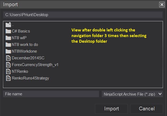Screen dimensions: 167x116
Task: Click the ForexCurrencyStrength_v1 file icon
Action: (x=8, y=65)
